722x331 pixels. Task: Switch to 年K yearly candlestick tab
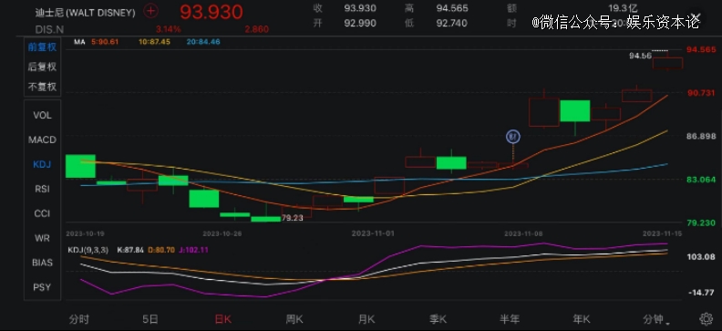582,318
